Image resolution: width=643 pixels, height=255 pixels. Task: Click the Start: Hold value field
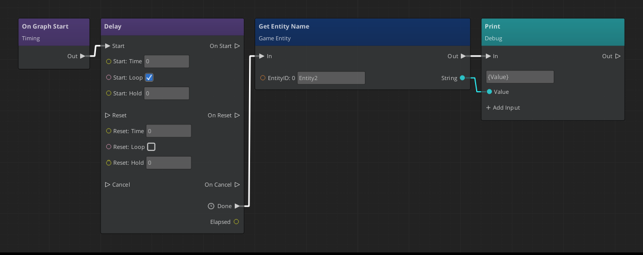pos(167,93)
